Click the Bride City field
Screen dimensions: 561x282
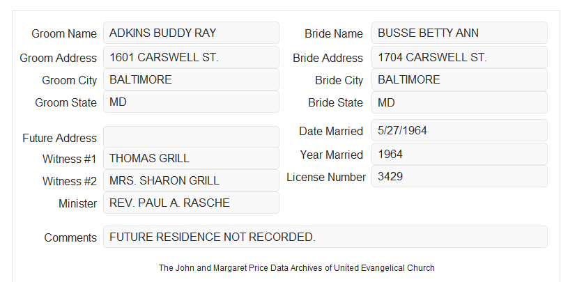point(459,79)
